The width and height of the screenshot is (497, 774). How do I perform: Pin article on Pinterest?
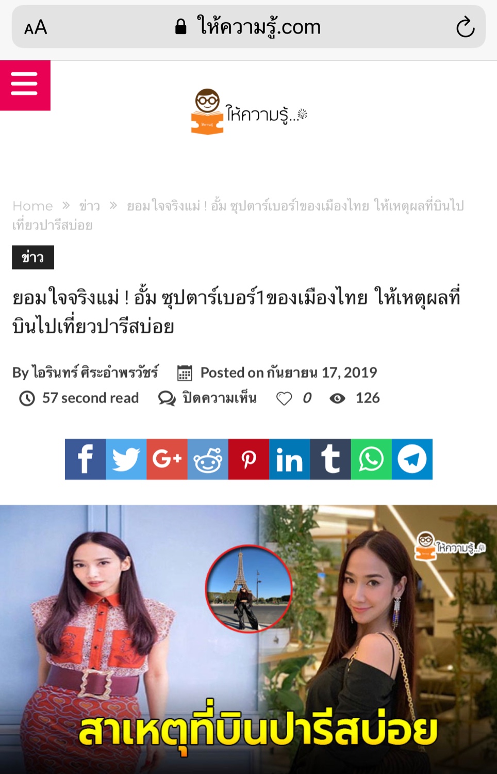(248, 459)
